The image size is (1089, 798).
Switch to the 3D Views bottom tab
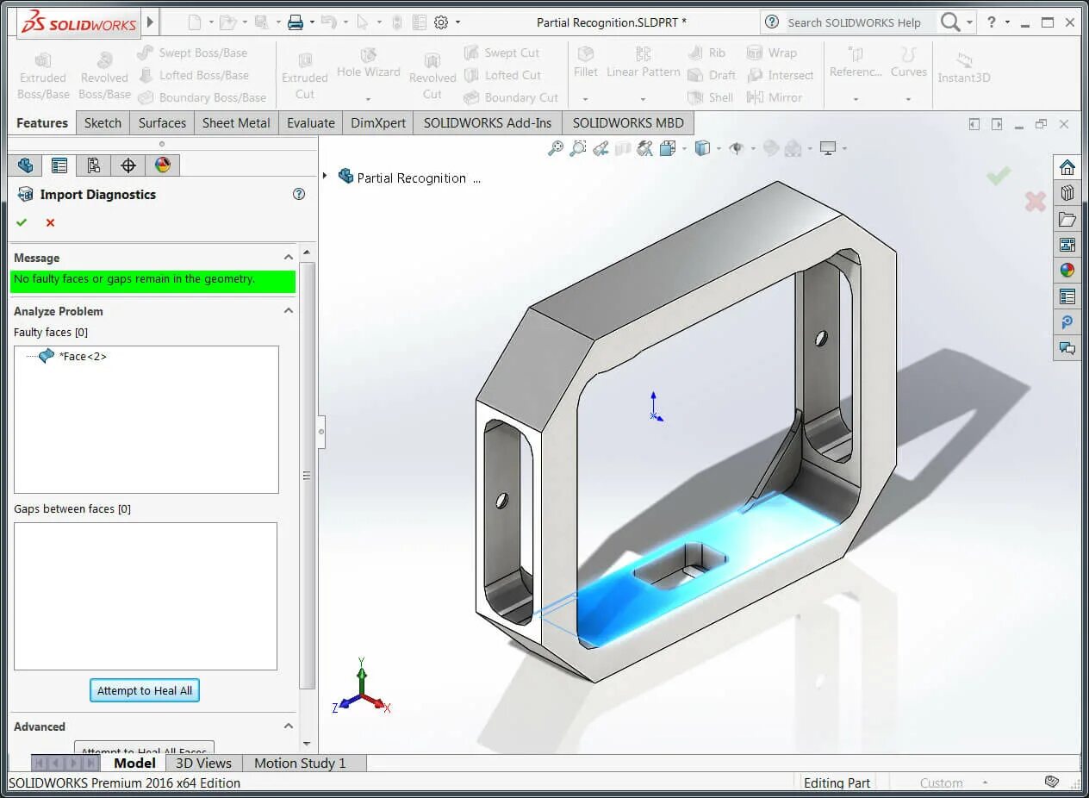[203, 763]
